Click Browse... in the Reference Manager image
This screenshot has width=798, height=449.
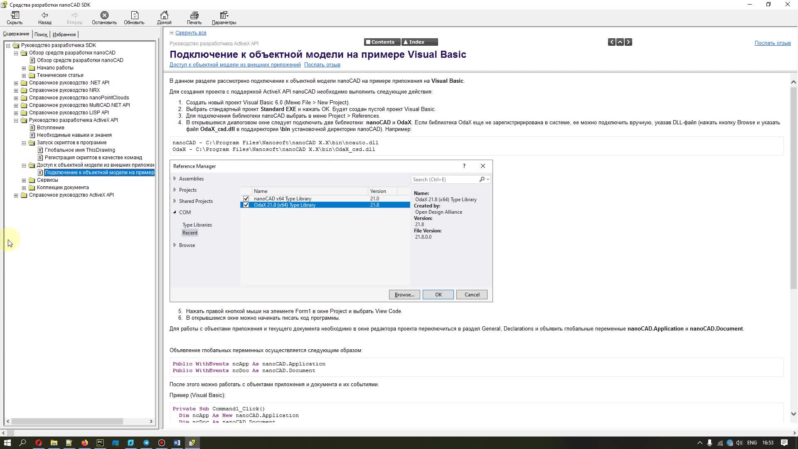click(404, 295)
